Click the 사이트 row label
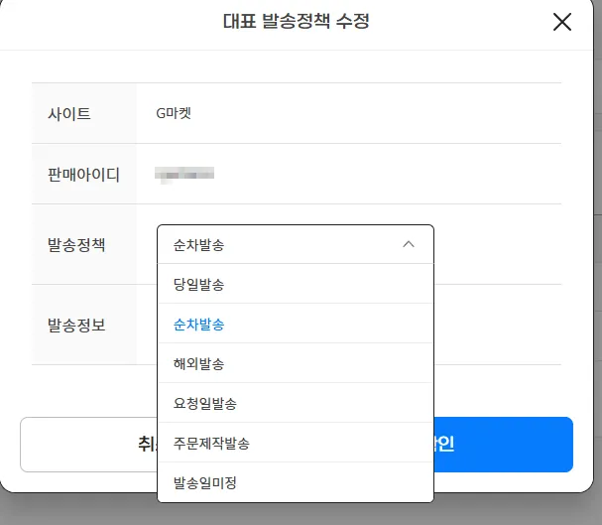 (69, 114)
